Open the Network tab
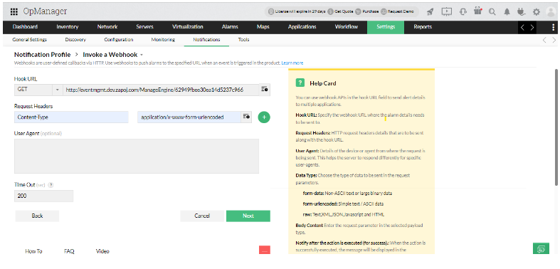 point(107,27)
